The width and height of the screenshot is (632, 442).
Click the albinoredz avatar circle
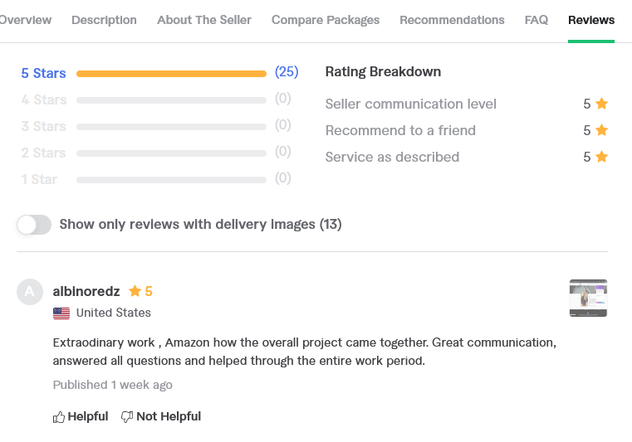(30, 292)
